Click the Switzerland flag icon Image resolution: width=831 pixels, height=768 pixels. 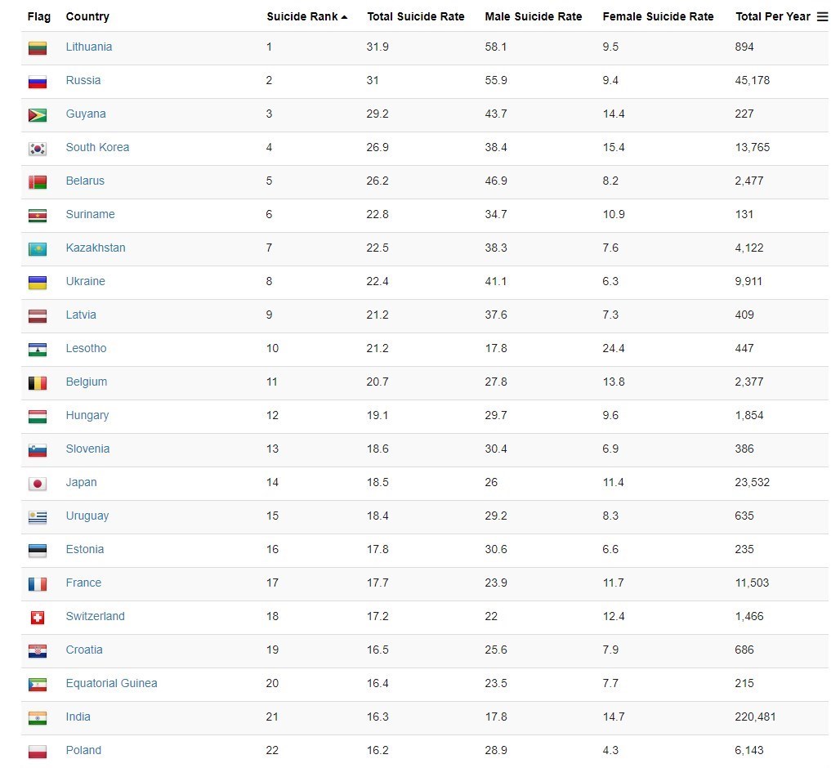coord(38,618)
